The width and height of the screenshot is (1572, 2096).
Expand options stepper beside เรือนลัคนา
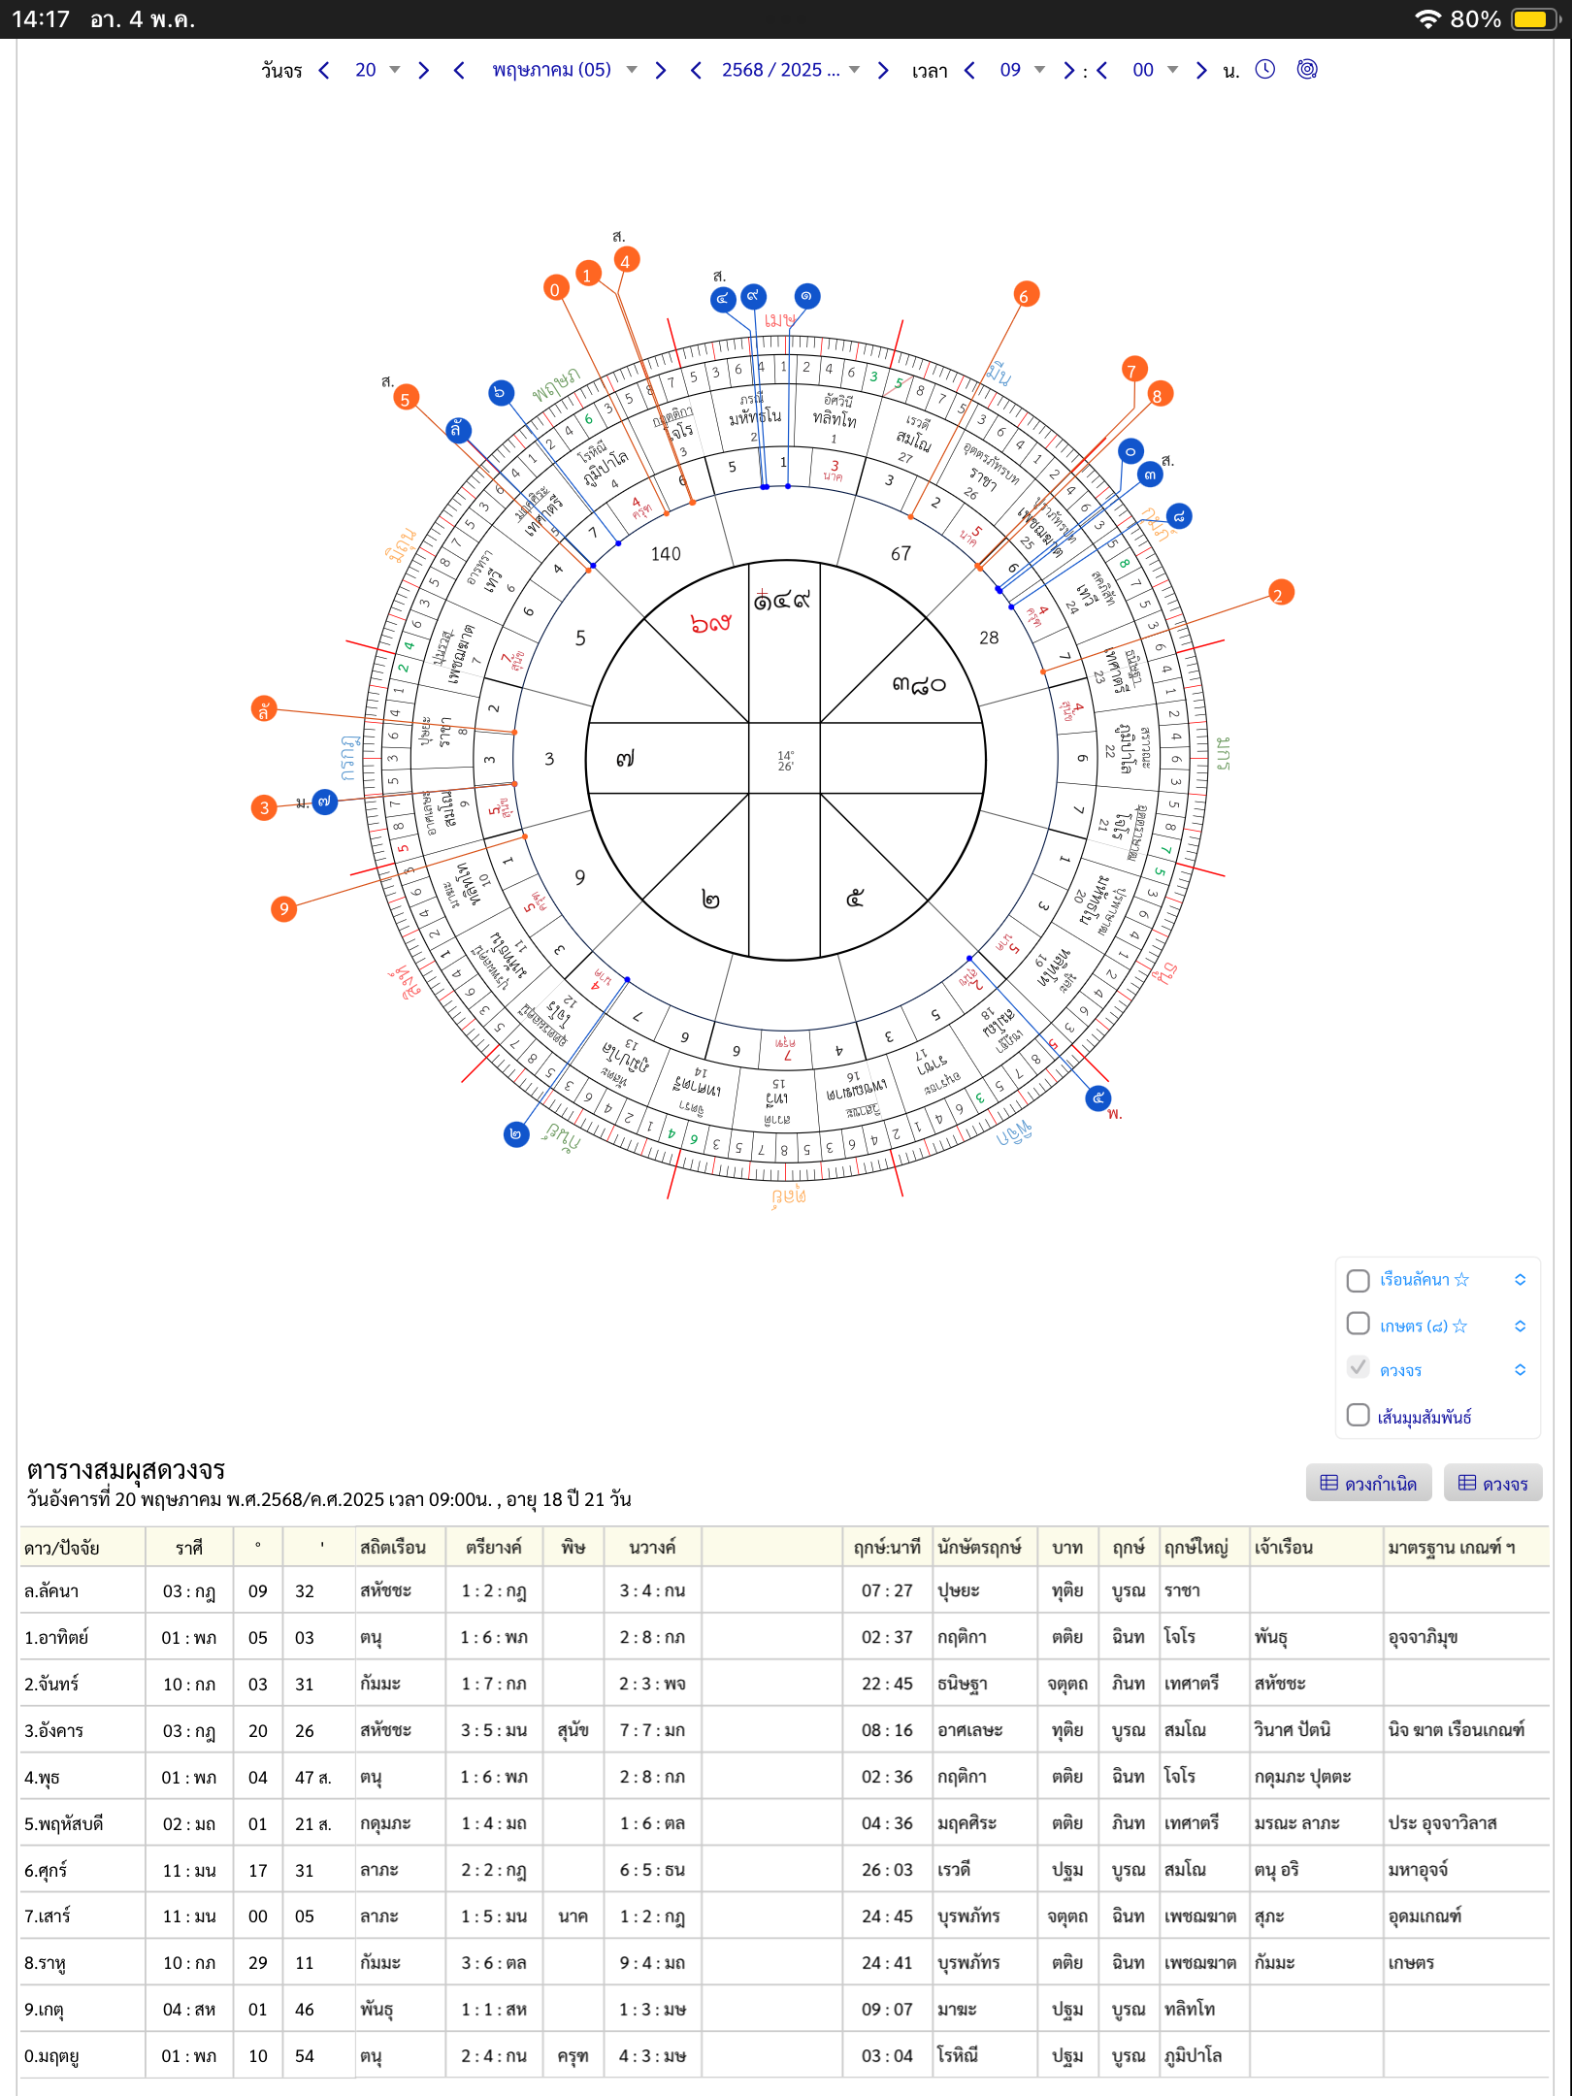(1520, 1280)
